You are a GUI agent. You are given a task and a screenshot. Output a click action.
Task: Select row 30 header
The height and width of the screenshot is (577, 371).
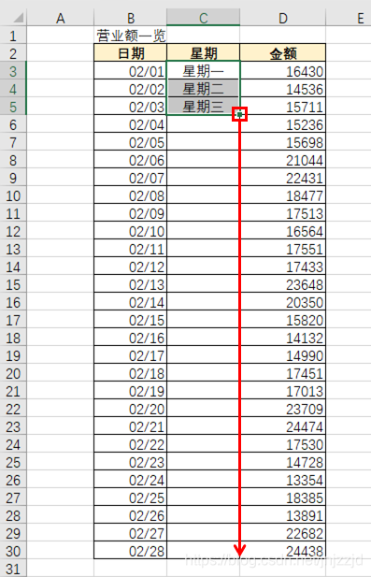pos(13,551)
